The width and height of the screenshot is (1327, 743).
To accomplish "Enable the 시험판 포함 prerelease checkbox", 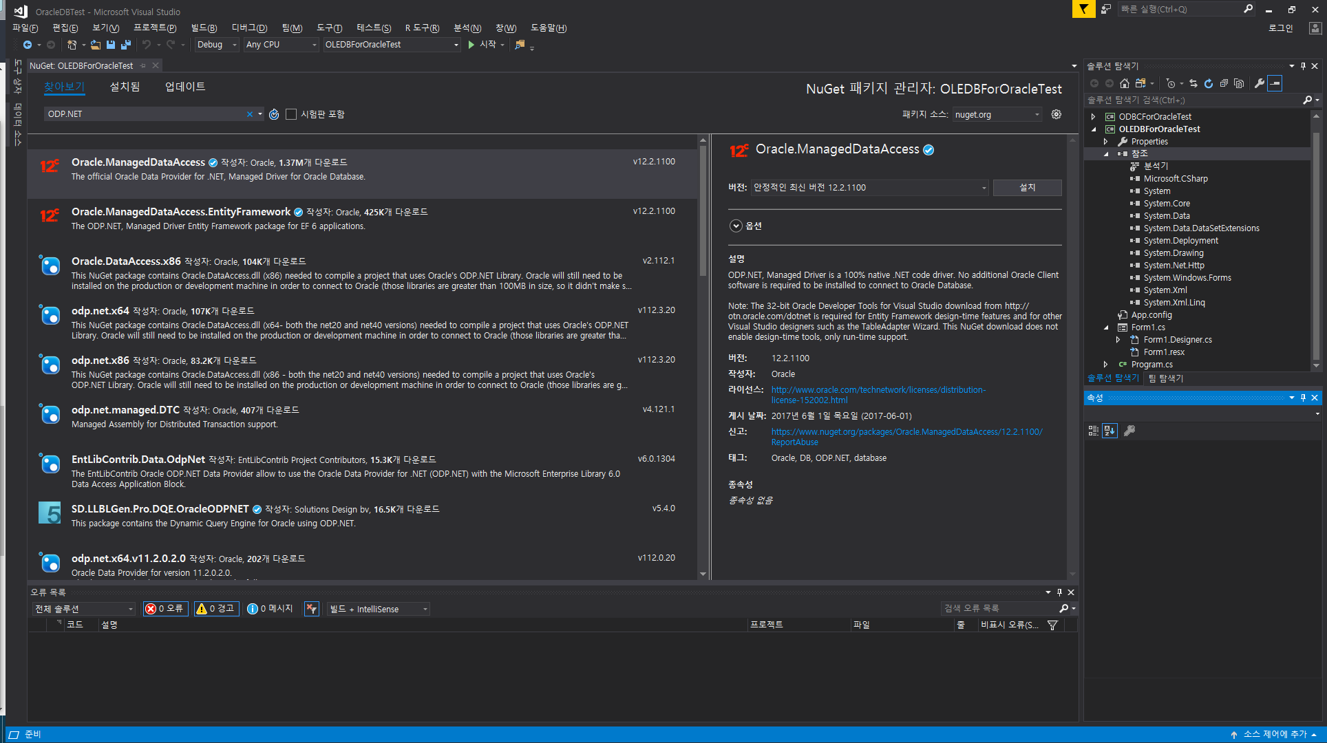I will point(291,114).
